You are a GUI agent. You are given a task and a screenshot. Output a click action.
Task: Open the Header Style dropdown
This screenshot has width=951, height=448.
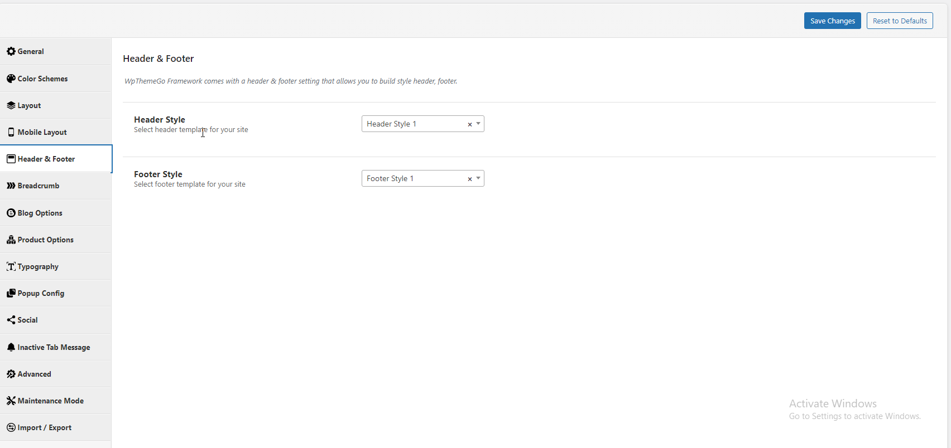coord(413,124)
